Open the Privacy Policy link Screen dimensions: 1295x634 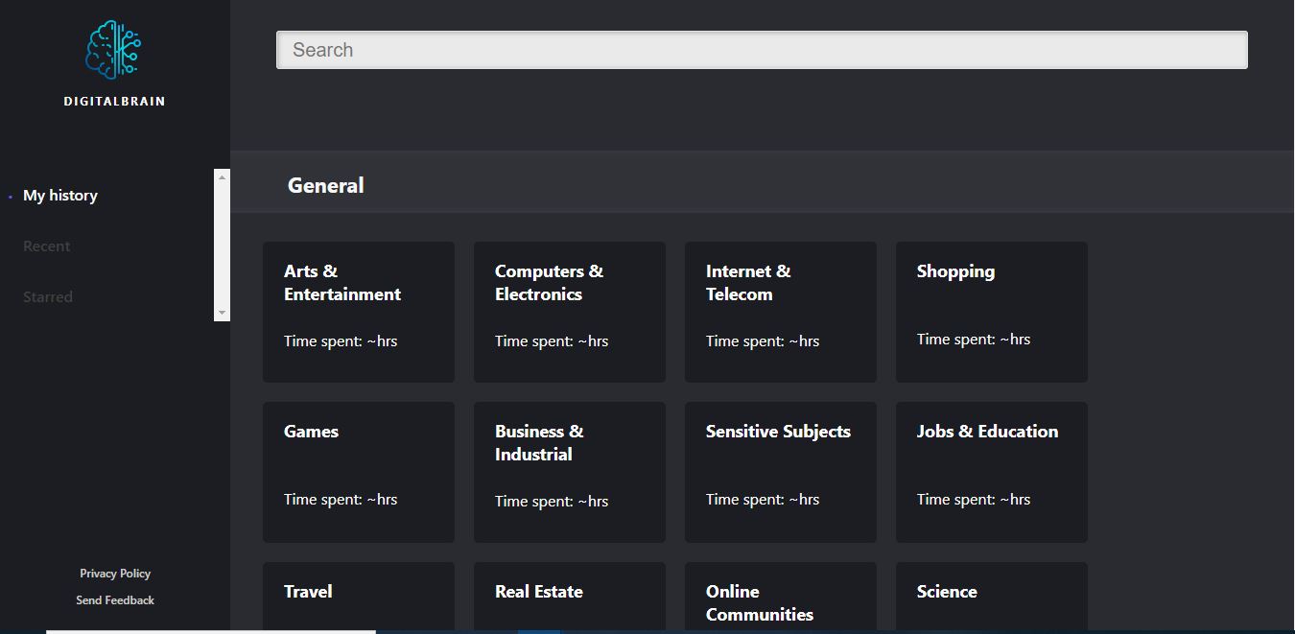(x=115, y=574)
